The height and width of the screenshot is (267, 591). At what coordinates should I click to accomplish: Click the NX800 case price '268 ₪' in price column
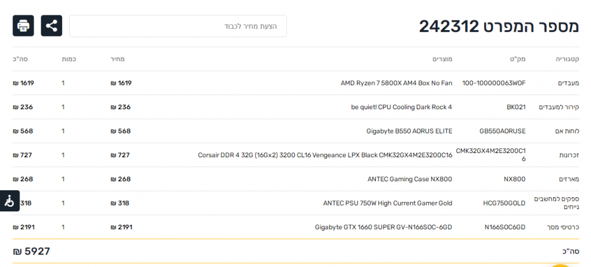click(121, 179)
